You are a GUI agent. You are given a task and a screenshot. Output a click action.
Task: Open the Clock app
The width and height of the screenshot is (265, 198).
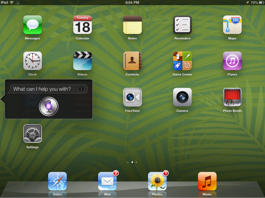tap(32, 61)
